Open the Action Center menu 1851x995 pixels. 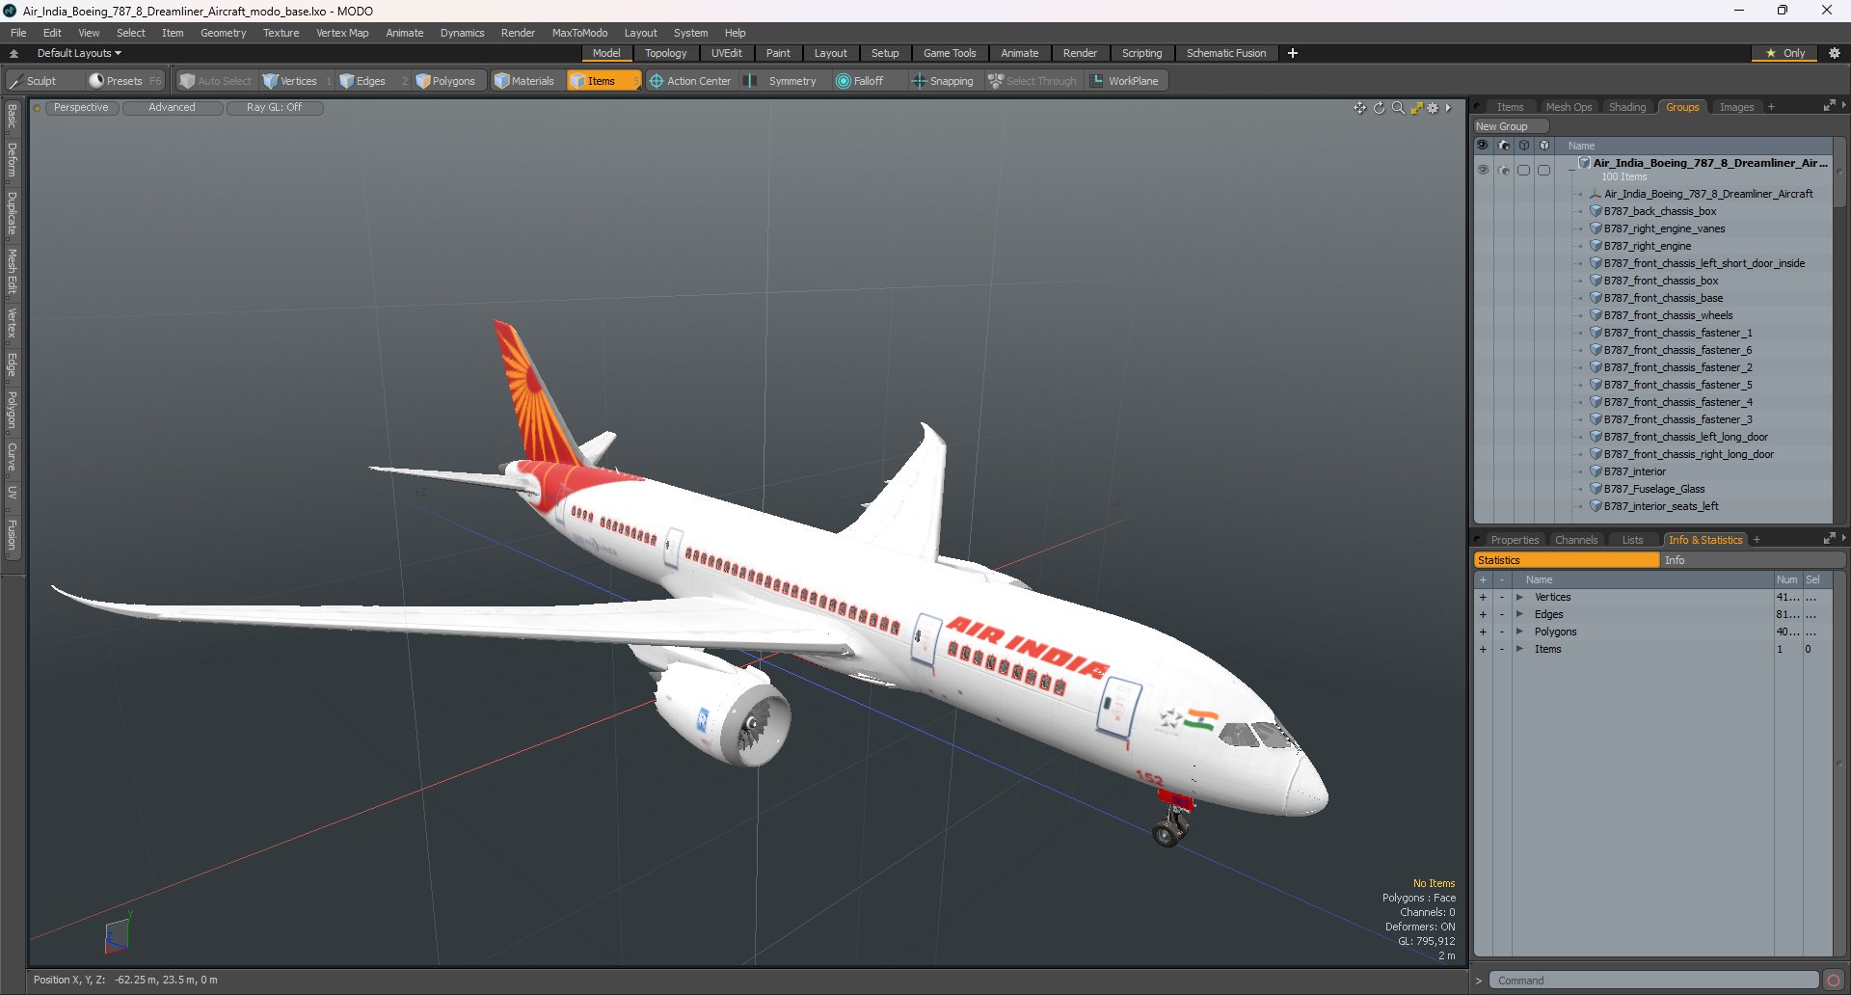[690, 81]
